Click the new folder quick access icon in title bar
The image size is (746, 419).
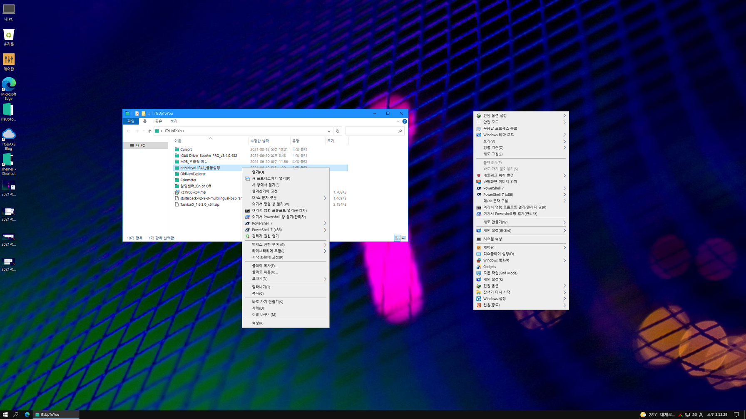click(143, 113)
